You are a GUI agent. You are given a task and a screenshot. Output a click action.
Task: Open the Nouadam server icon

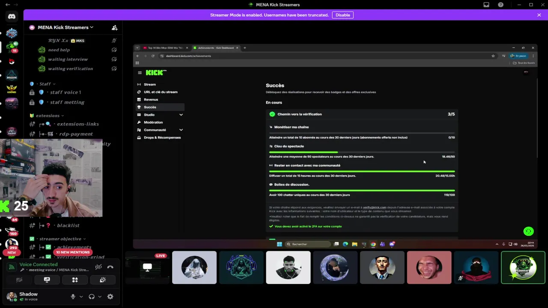click(x=12, y=74)
